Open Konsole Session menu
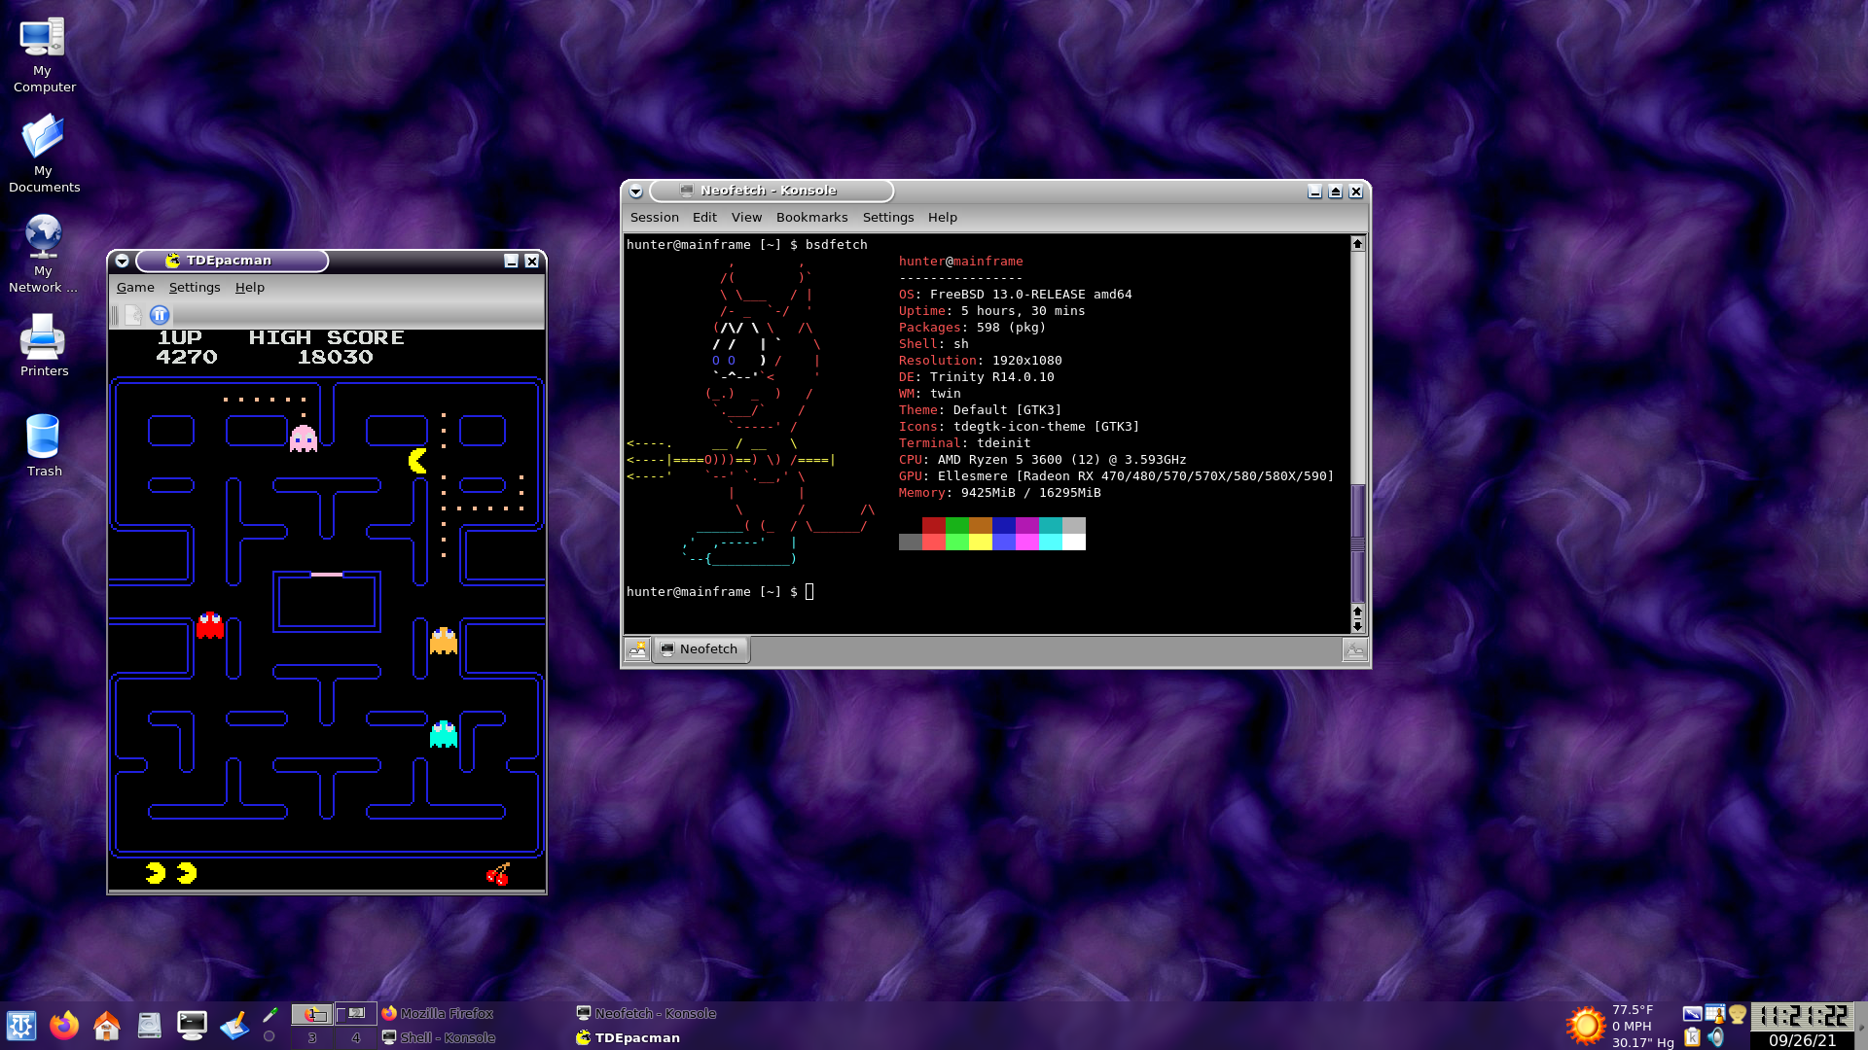The height and width of the screenshot is (1050, 1868). pyautogui.click(x=654, y=217)
